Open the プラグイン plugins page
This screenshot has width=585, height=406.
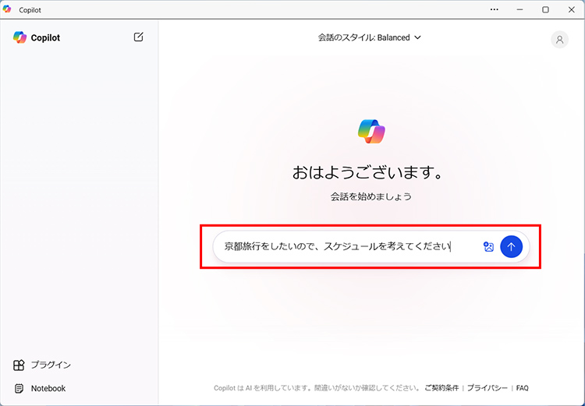coord(42,365)
